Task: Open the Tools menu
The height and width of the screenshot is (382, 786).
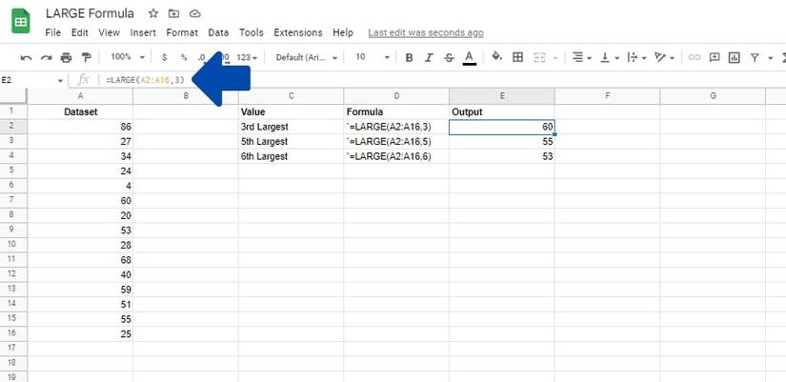Action: pos(252,32)
